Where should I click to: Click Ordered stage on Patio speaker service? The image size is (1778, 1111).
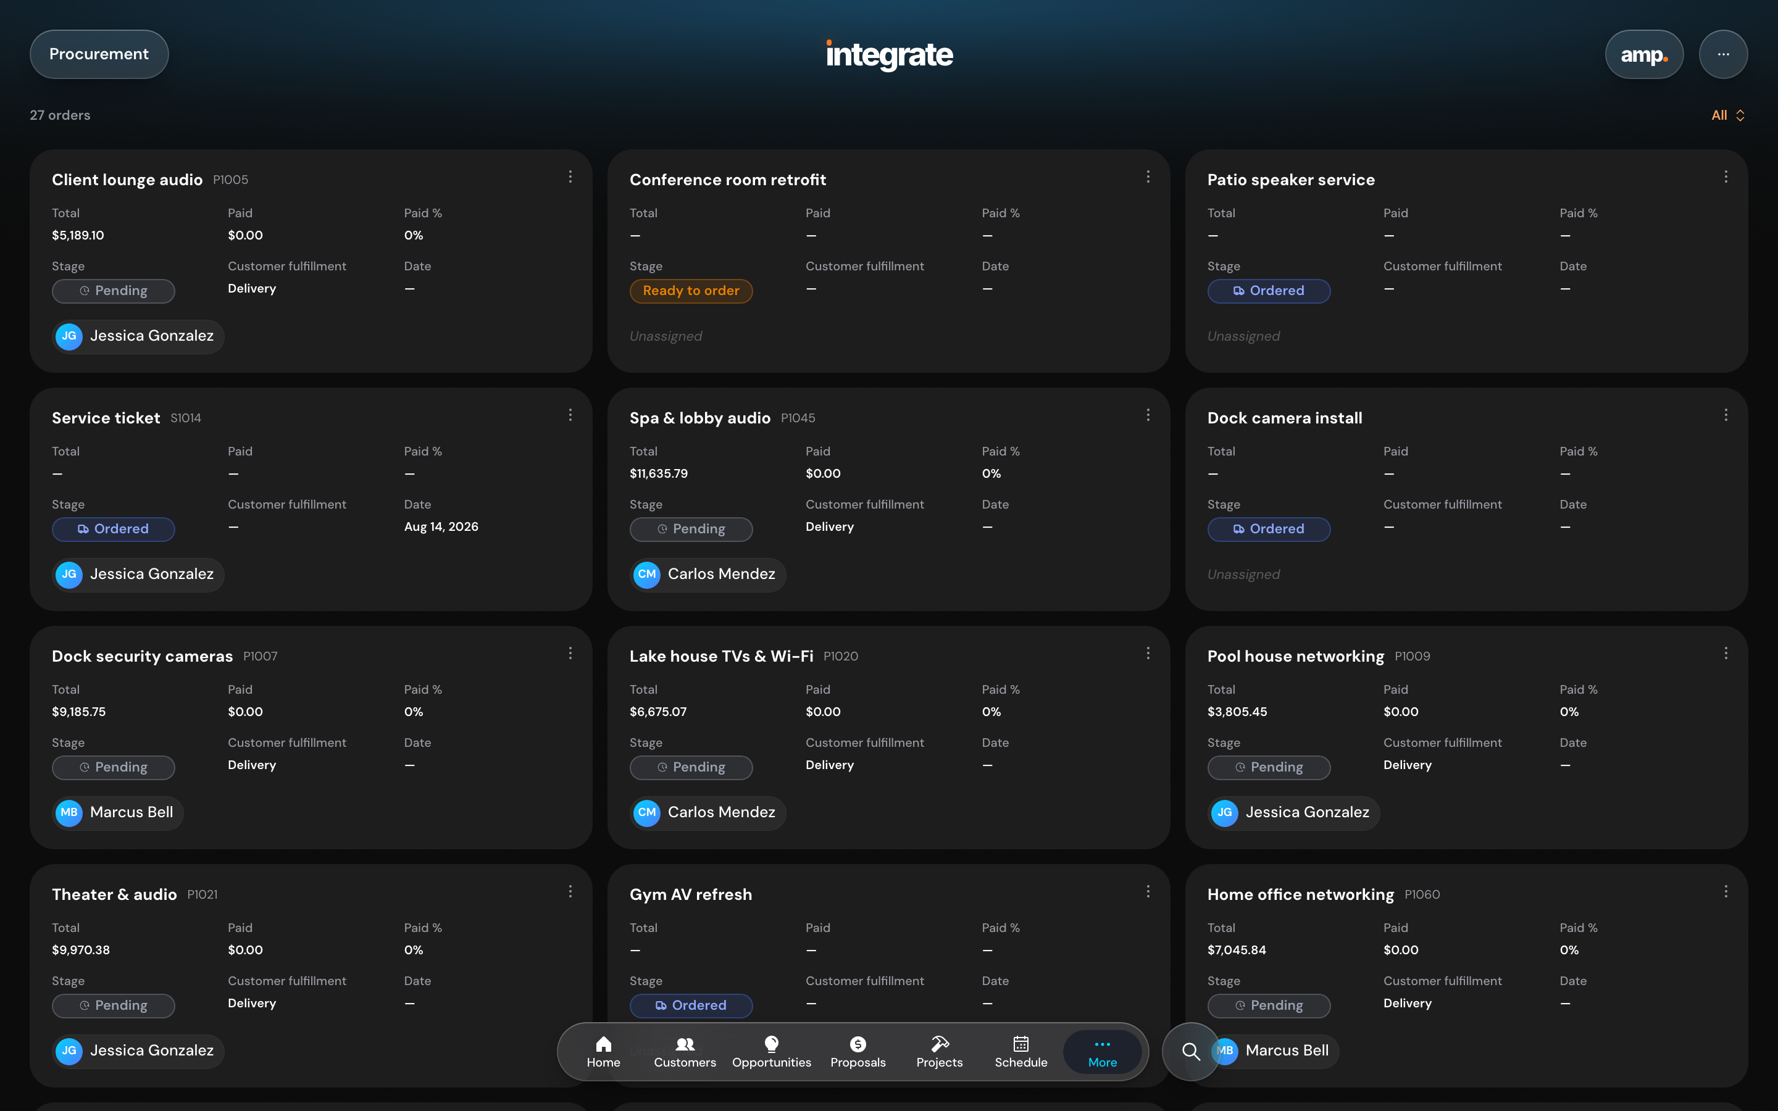(1269, 291)
